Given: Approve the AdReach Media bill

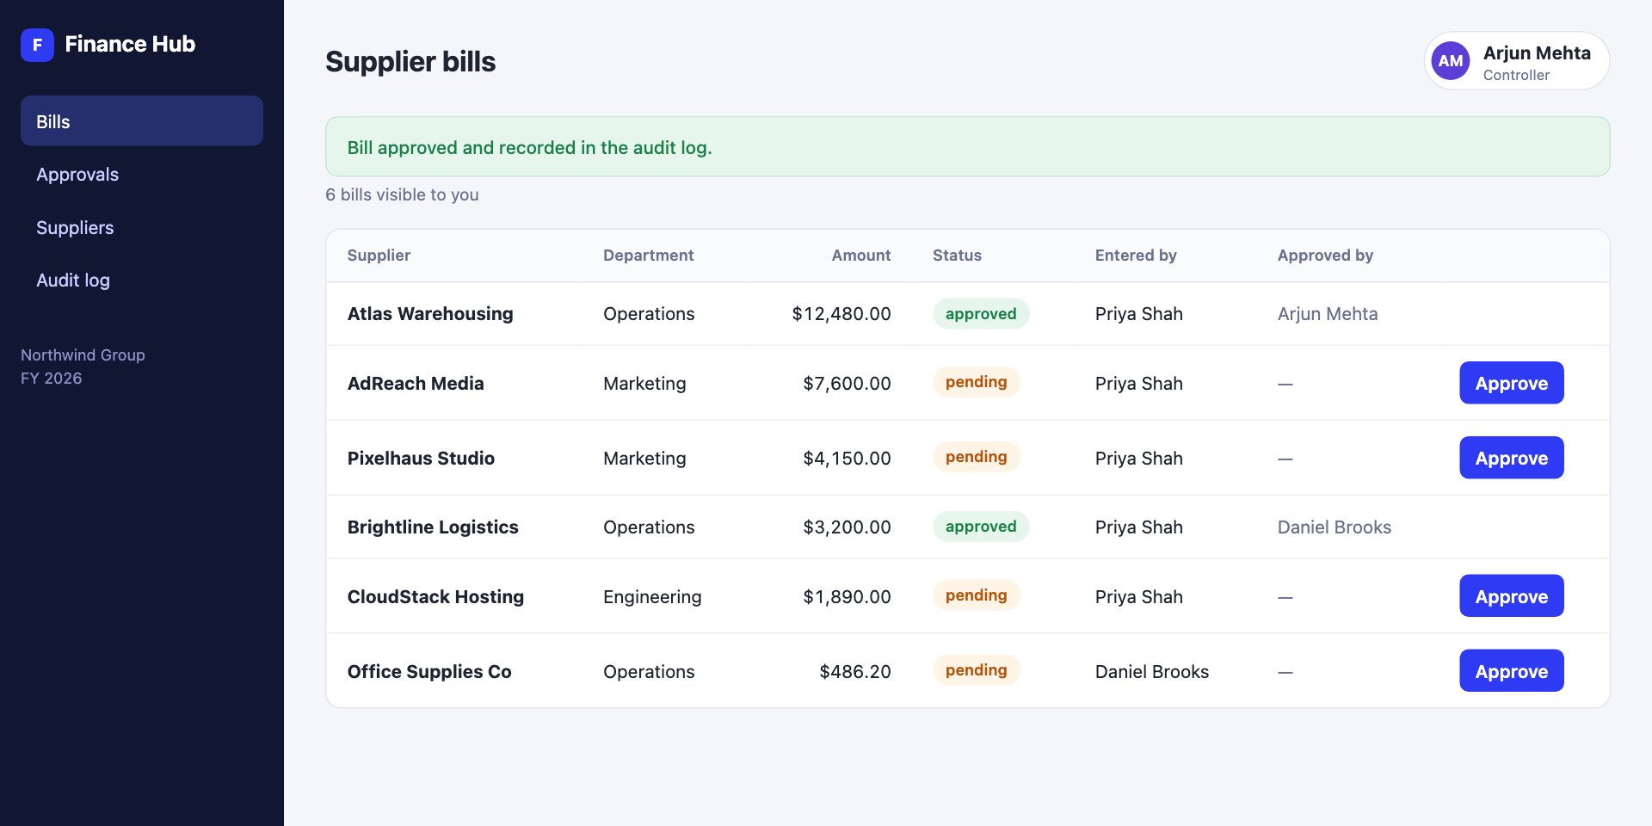Looking at the screenshot, I should point(1512,383).
